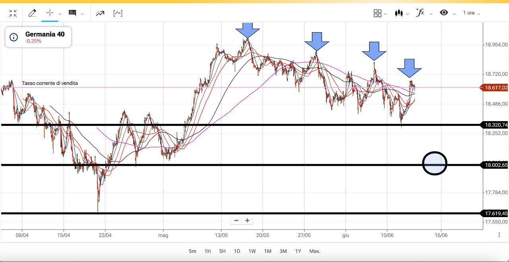Select the crosshair cursor tool
The width and height of the screenshot is (509, 262).
pos(50,13)
